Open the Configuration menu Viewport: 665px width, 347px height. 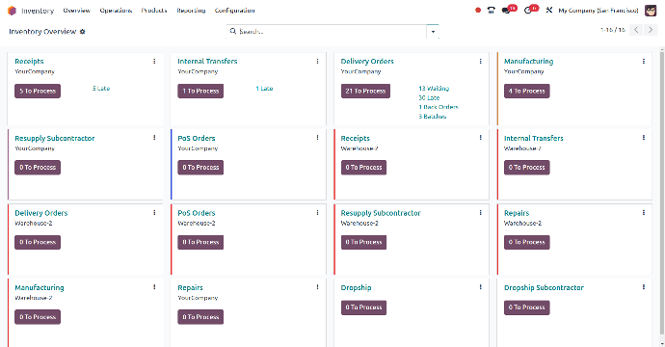[234, 11]
